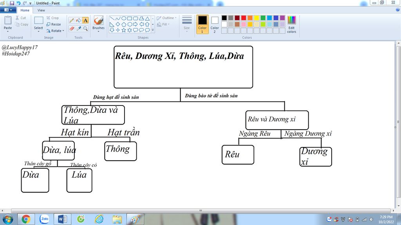401x225 pixels.
Task: Select the Text tool
Action: (85, 20)
